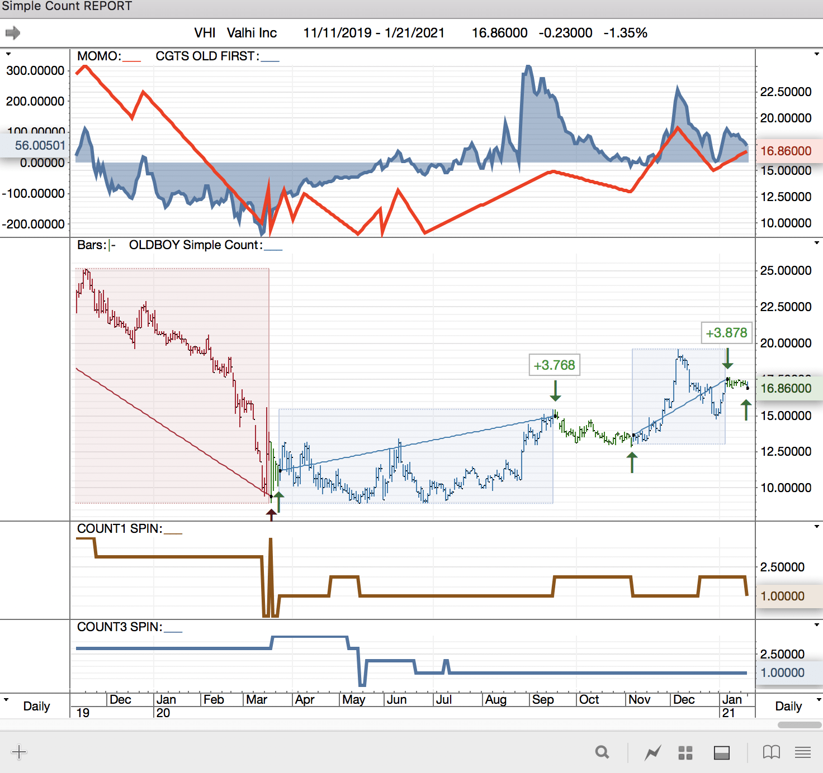Open right Daily timeframe dropdown
The width and height of the screenshot is (823, 773).
click(819, 699)
